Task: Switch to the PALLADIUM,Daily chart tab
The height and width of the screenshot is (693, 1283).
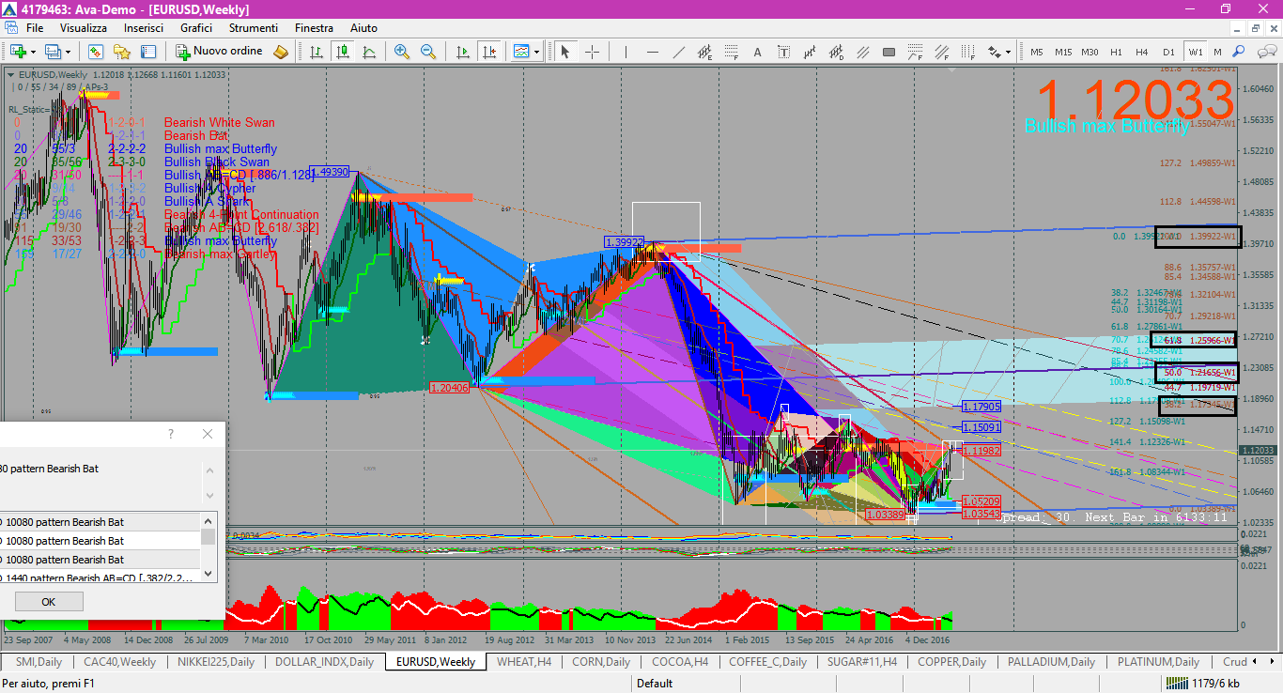Action: (1052, 662)
